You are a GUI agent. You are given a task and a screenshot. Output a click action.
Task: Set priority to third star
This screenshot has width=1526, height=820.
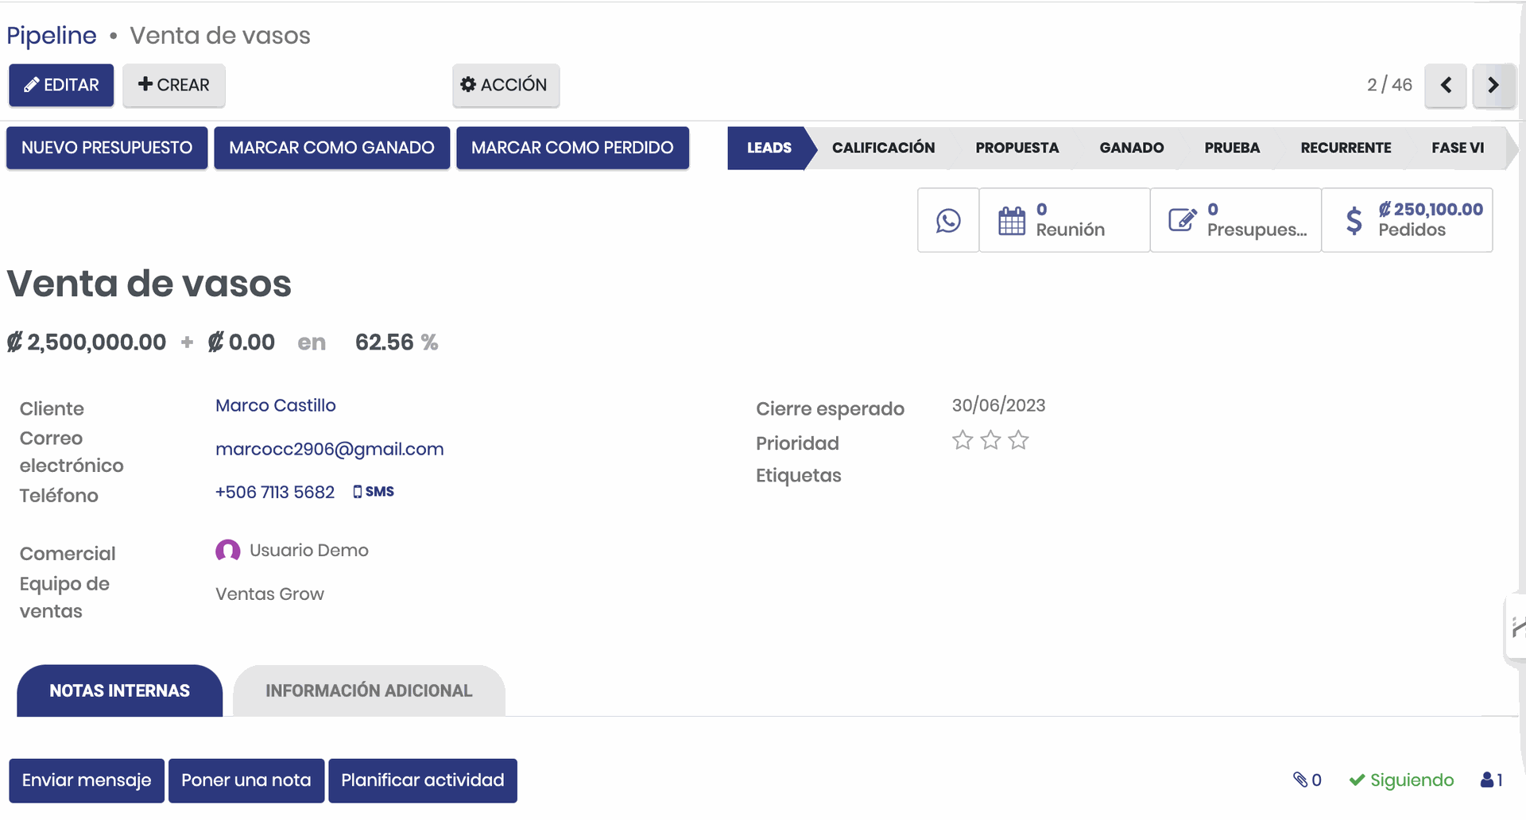1018,440
